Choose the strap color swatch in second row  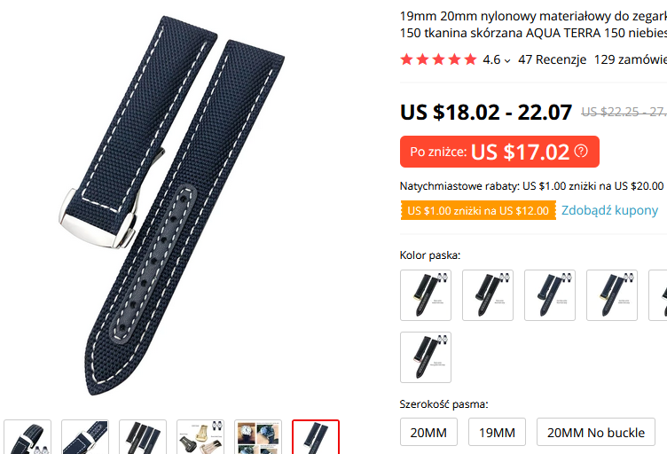coord(426,357)
